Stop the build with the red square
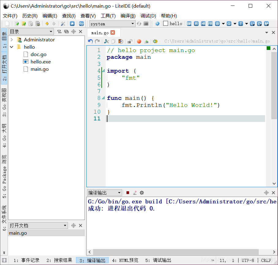 pyautogui.click(x=128, y=193)
